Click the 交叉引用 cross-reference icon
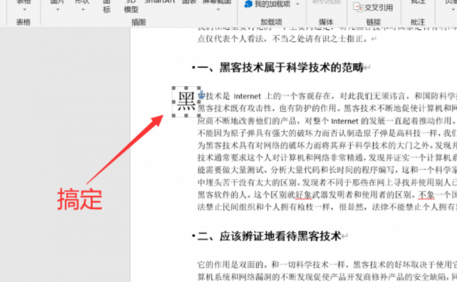Viewport: 457px width, 282px height. point(358,7)
